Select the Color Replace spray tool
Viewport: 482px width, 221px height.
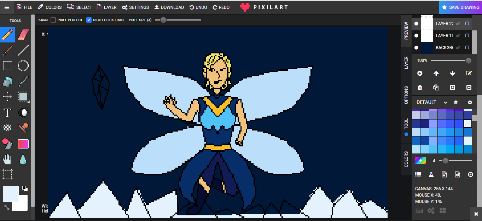click(x=8, y=144)
